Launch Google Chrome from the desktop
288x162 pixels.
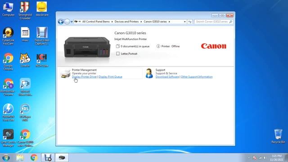(8, 62)
